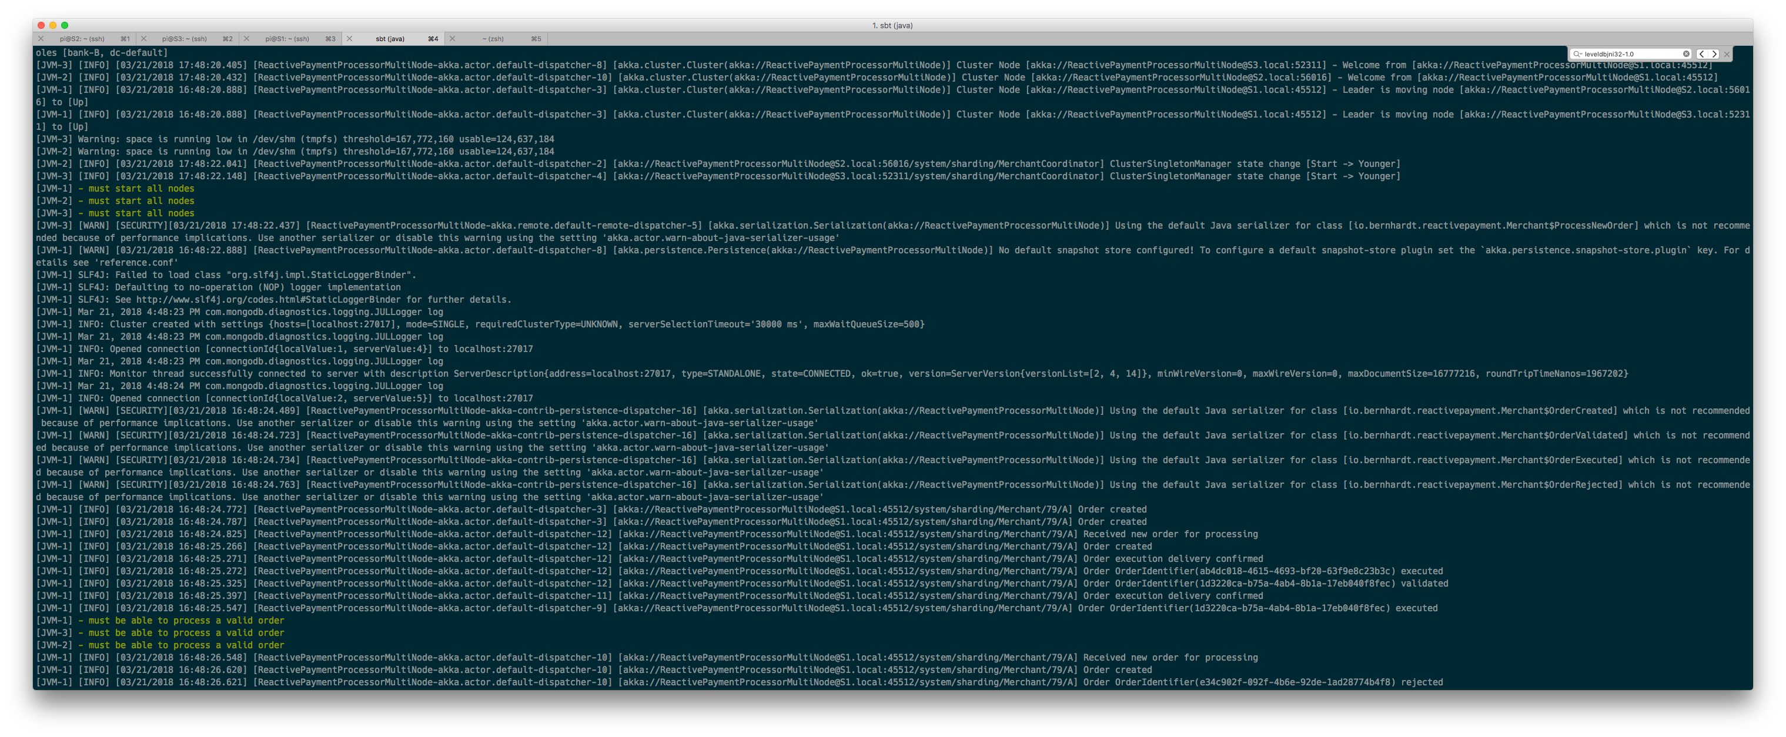This screenshot has height=737, width=1786.
Task: Minimize the terminal window with yellow button
Action: pos(53,26)
